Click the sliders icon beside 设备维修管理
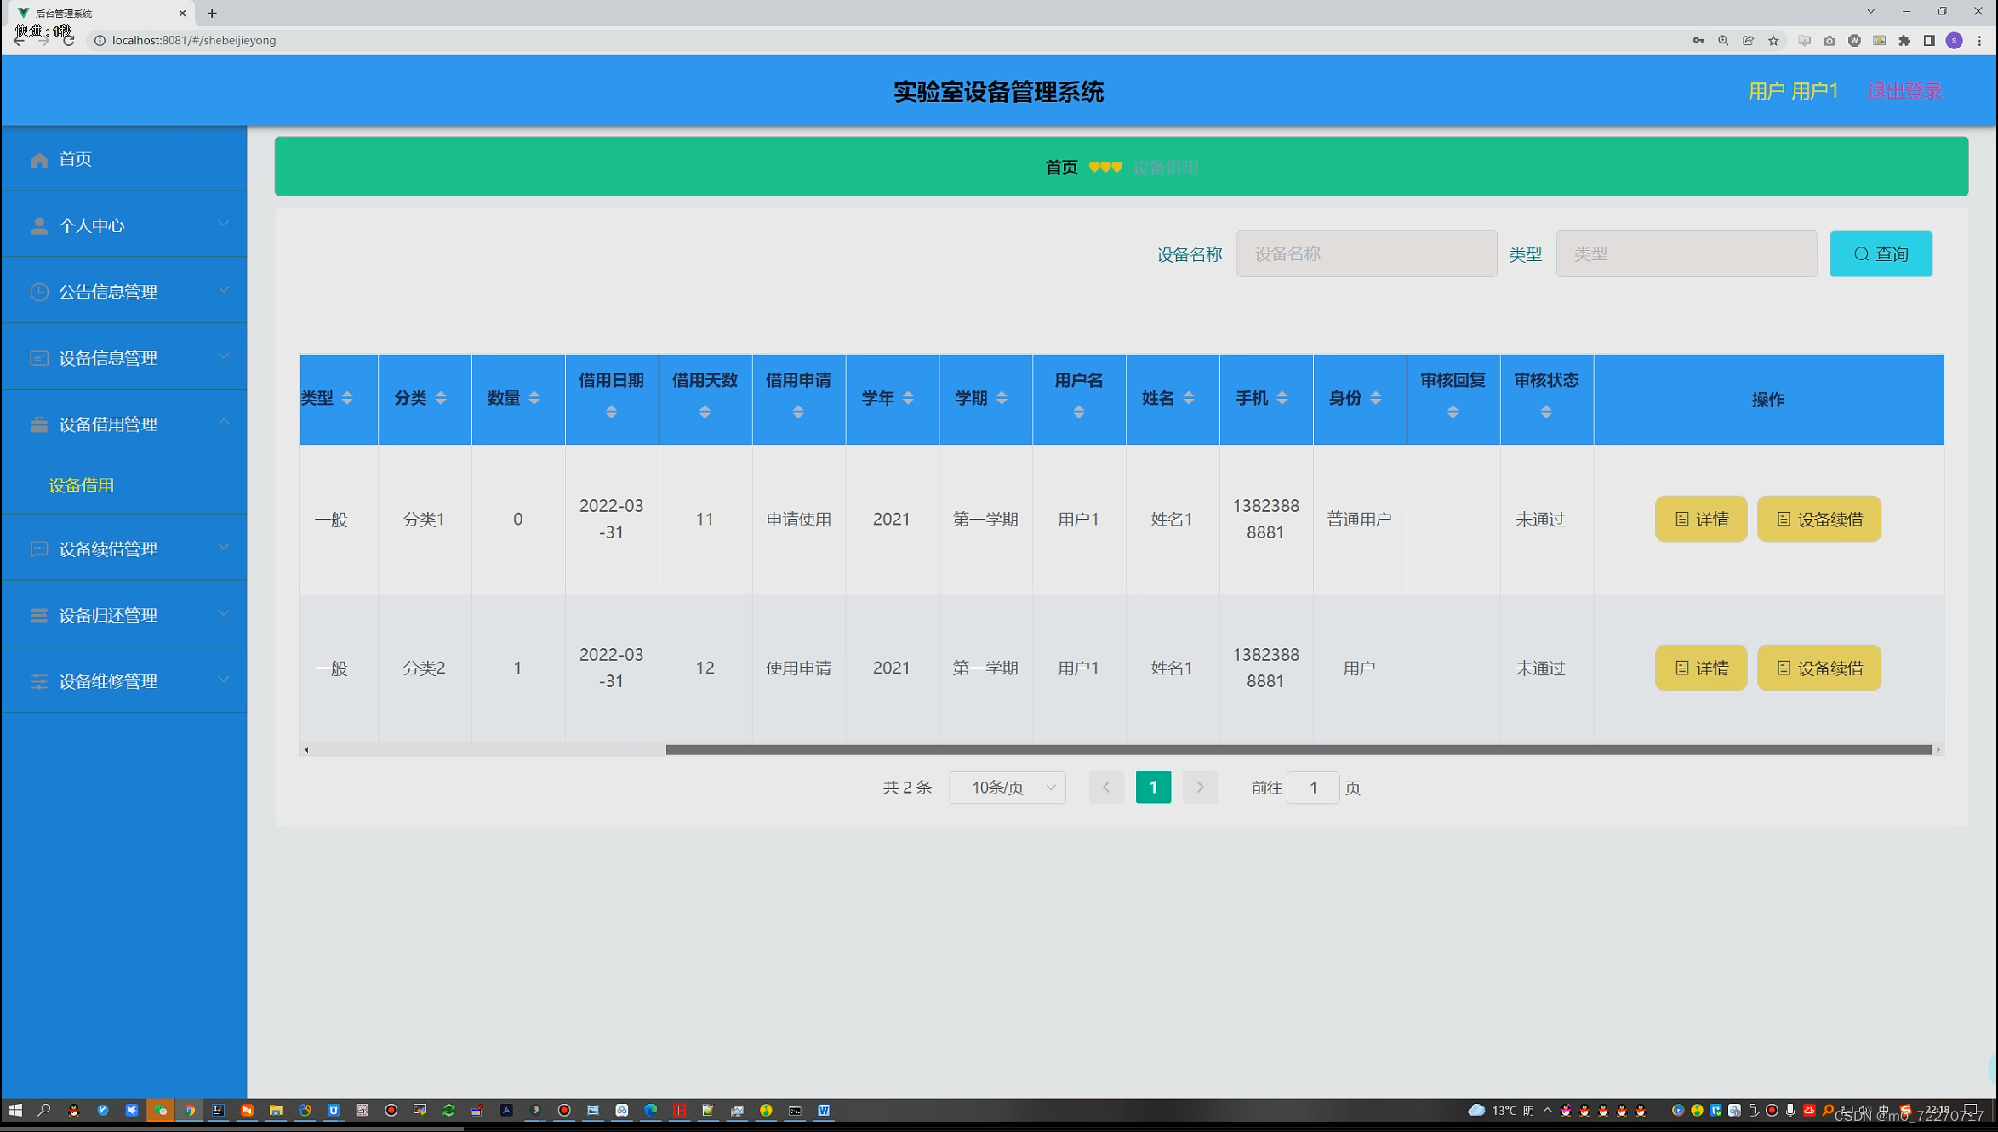Image resolution: width=1998 pixels, height=1132 pixels. 39,680
